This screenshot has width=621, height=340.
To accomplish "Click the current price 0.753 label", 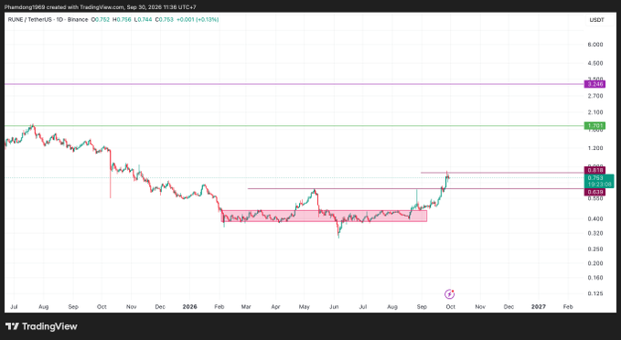I will (x=595, y=178).
